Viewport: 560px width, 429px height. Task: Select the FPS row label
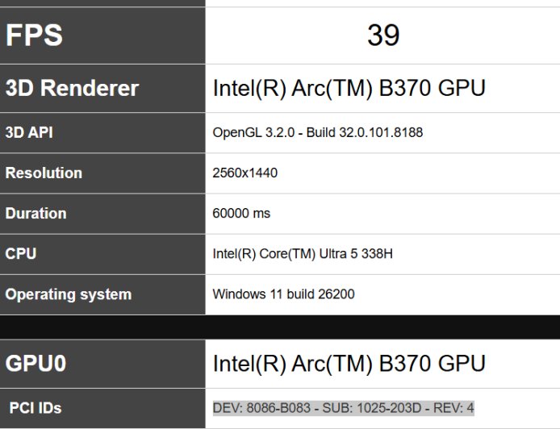[34, 35]
